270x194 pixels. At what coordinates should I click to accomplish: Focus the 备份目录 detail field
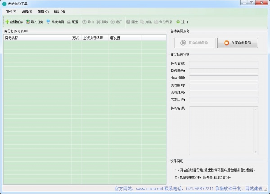pyautogui.click(x=224, y=71)
